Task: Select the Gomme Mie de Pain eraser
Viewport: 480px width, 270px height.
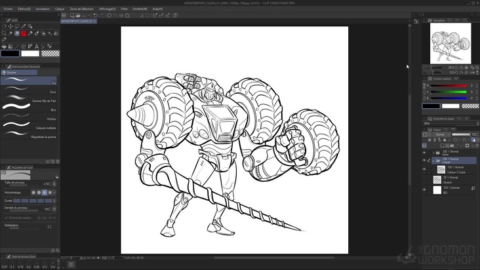Action: click(29, 98)
